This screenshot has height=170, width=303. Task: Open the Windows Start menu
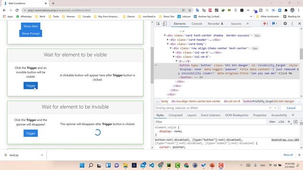[82, 165]
